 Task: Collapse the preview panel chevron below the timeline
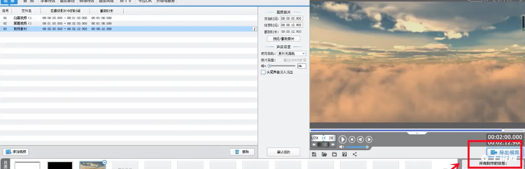coord(417,133)
